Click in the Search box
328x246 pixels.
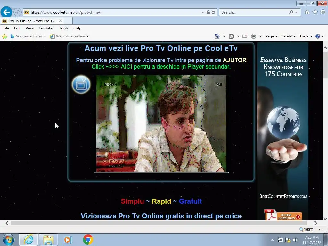click(254, 12)
